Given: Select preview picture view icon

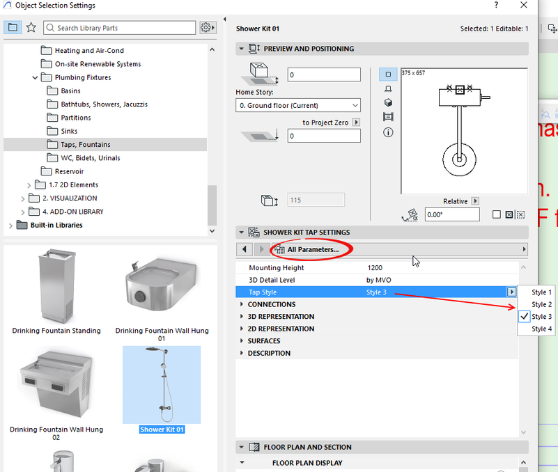Looking at the screenshot, I should (388, 117).
